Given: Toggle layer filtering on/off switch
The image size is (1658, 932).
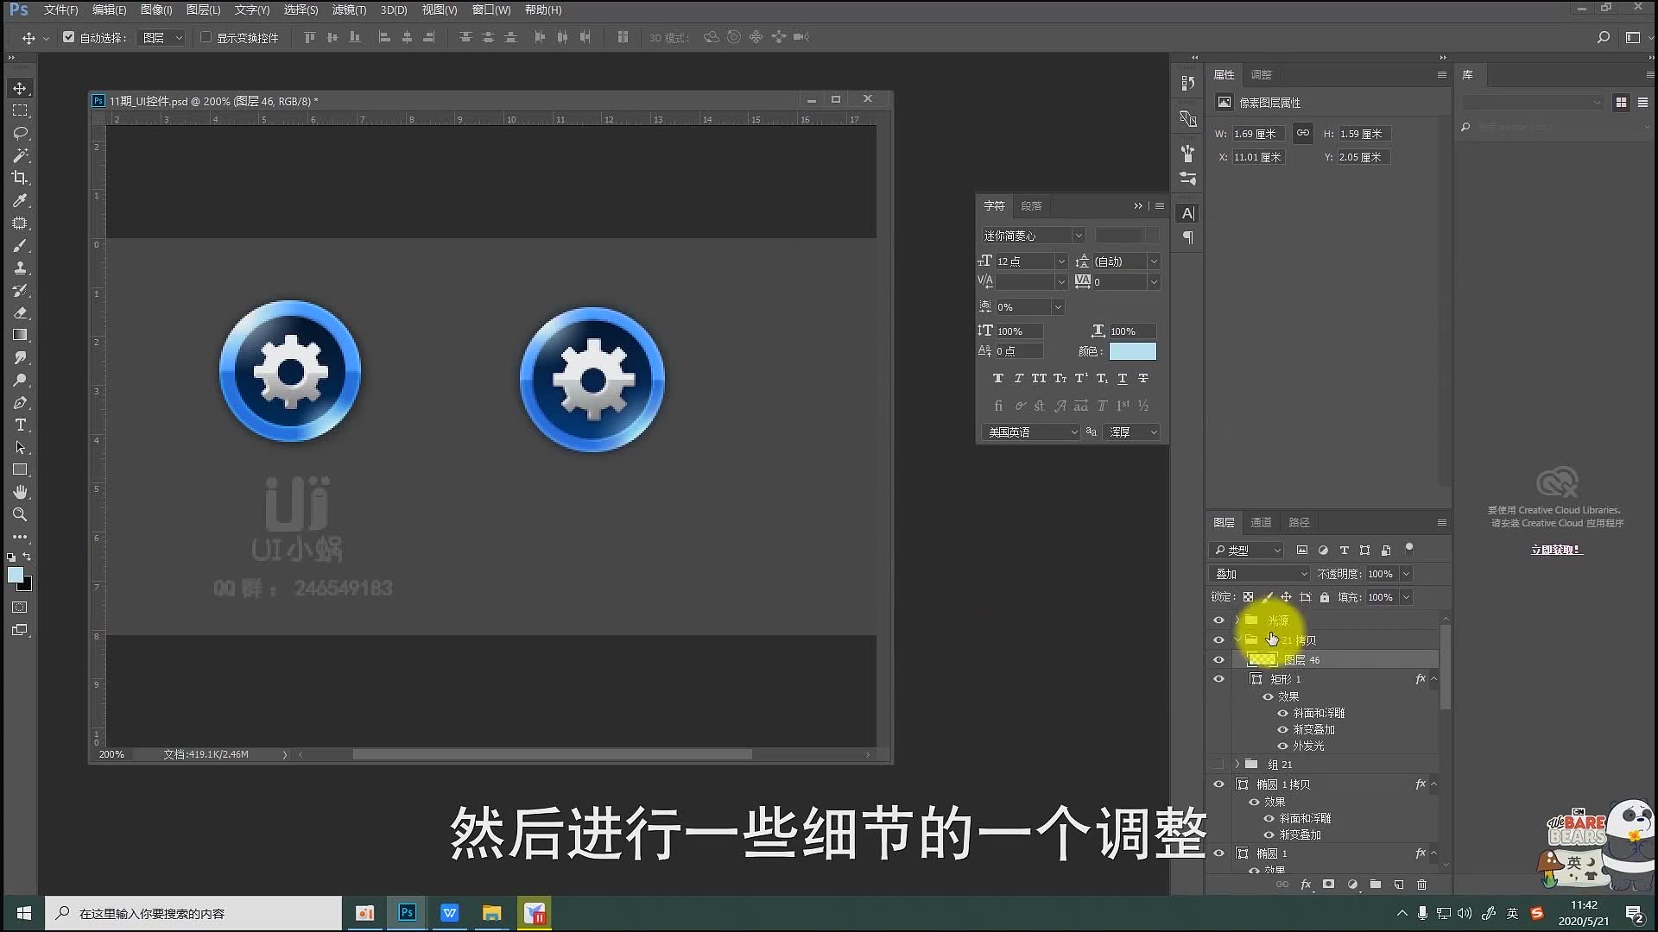Looking at the screenshot, I should [1409, 549].
